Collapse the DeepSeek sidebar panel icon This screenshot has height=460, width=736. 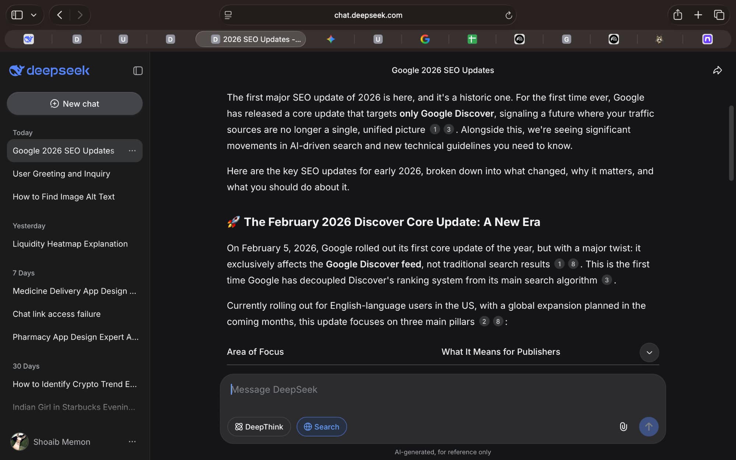[x=138, y=71]
